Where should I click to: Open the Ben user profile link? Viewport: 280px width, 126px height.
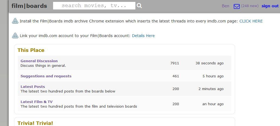tap(225, 6)
